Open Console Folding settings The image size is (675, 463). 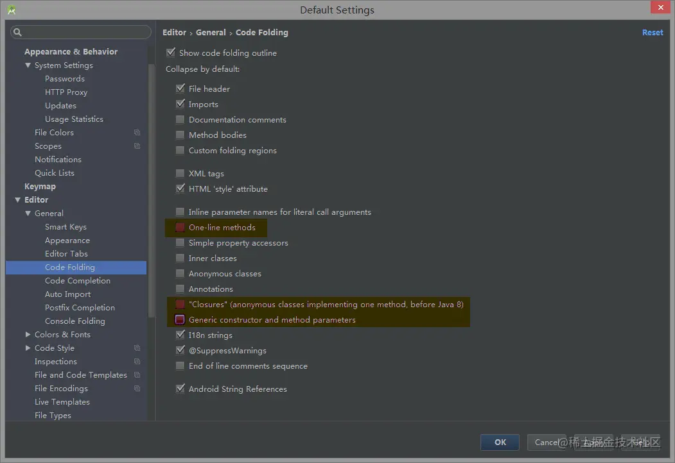pyautogui.click(x=75, y=321)
